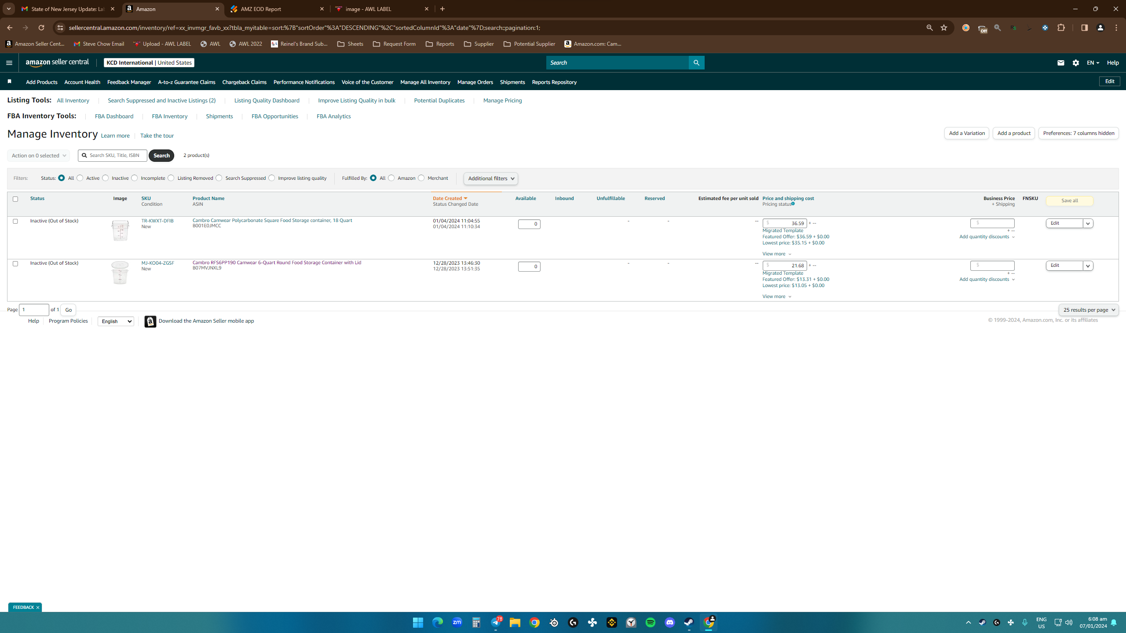1126x633 pixels.
Task: Click the search magnifier button in header
Action: [696, 62]
